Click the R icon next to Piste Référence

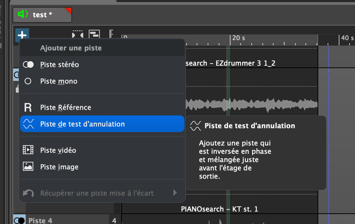(28, 108)
